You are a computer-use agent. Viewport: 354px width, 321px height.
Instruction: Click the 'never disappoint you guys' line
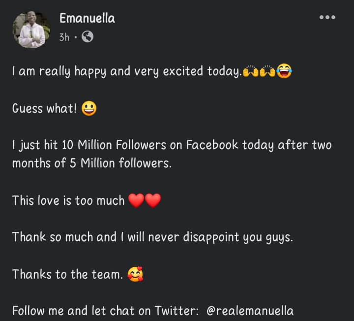[152, 237]
